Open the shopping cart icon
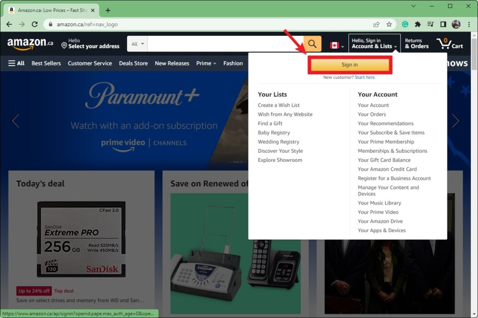 pyautogui.click(x=449, y=44)
